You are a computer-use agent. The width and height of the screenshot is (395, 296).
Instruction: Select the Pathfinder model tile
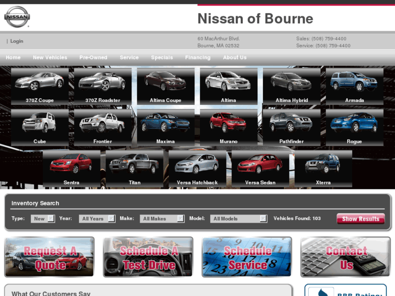tap(292, 128)
